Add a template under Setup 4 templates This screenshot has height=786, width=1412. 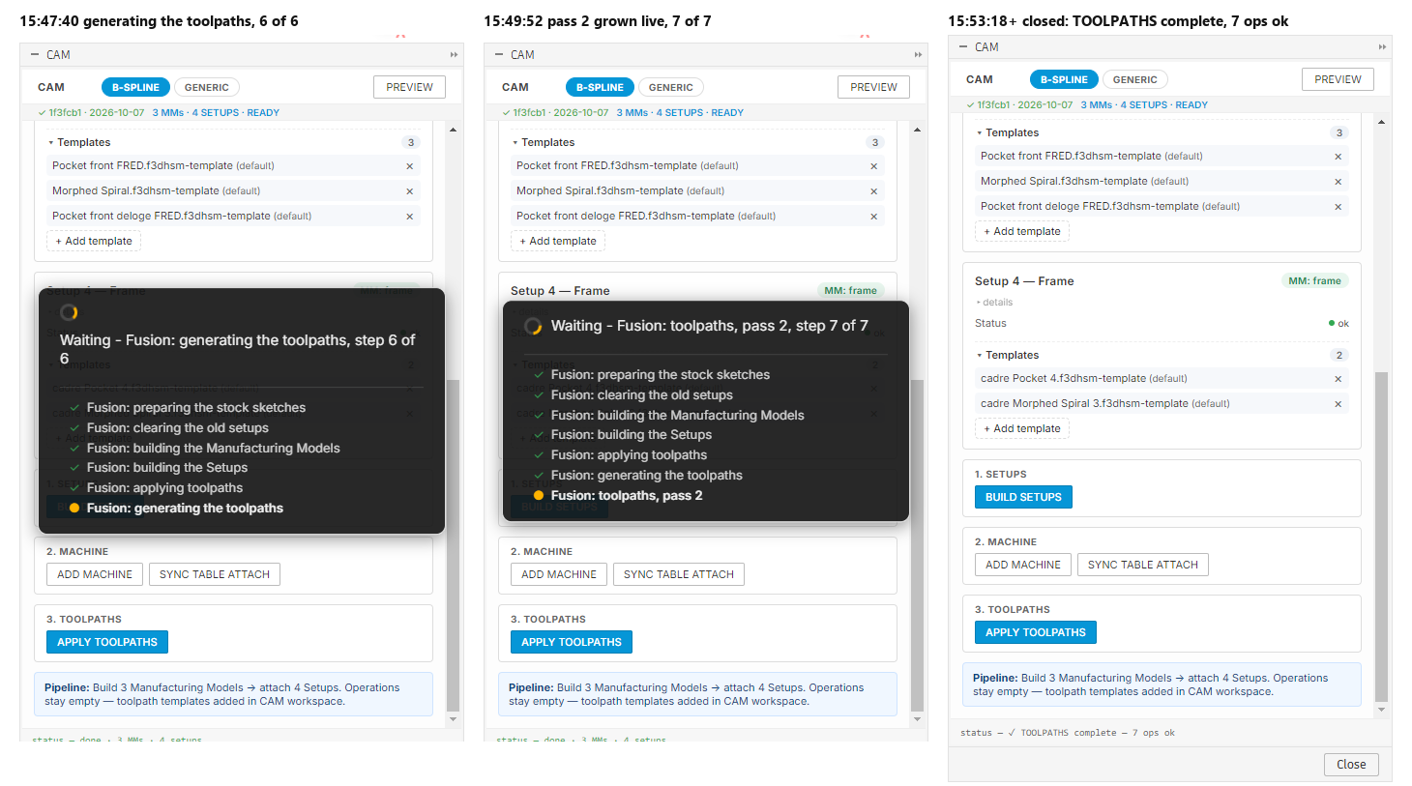click(x=1022, y=428)
